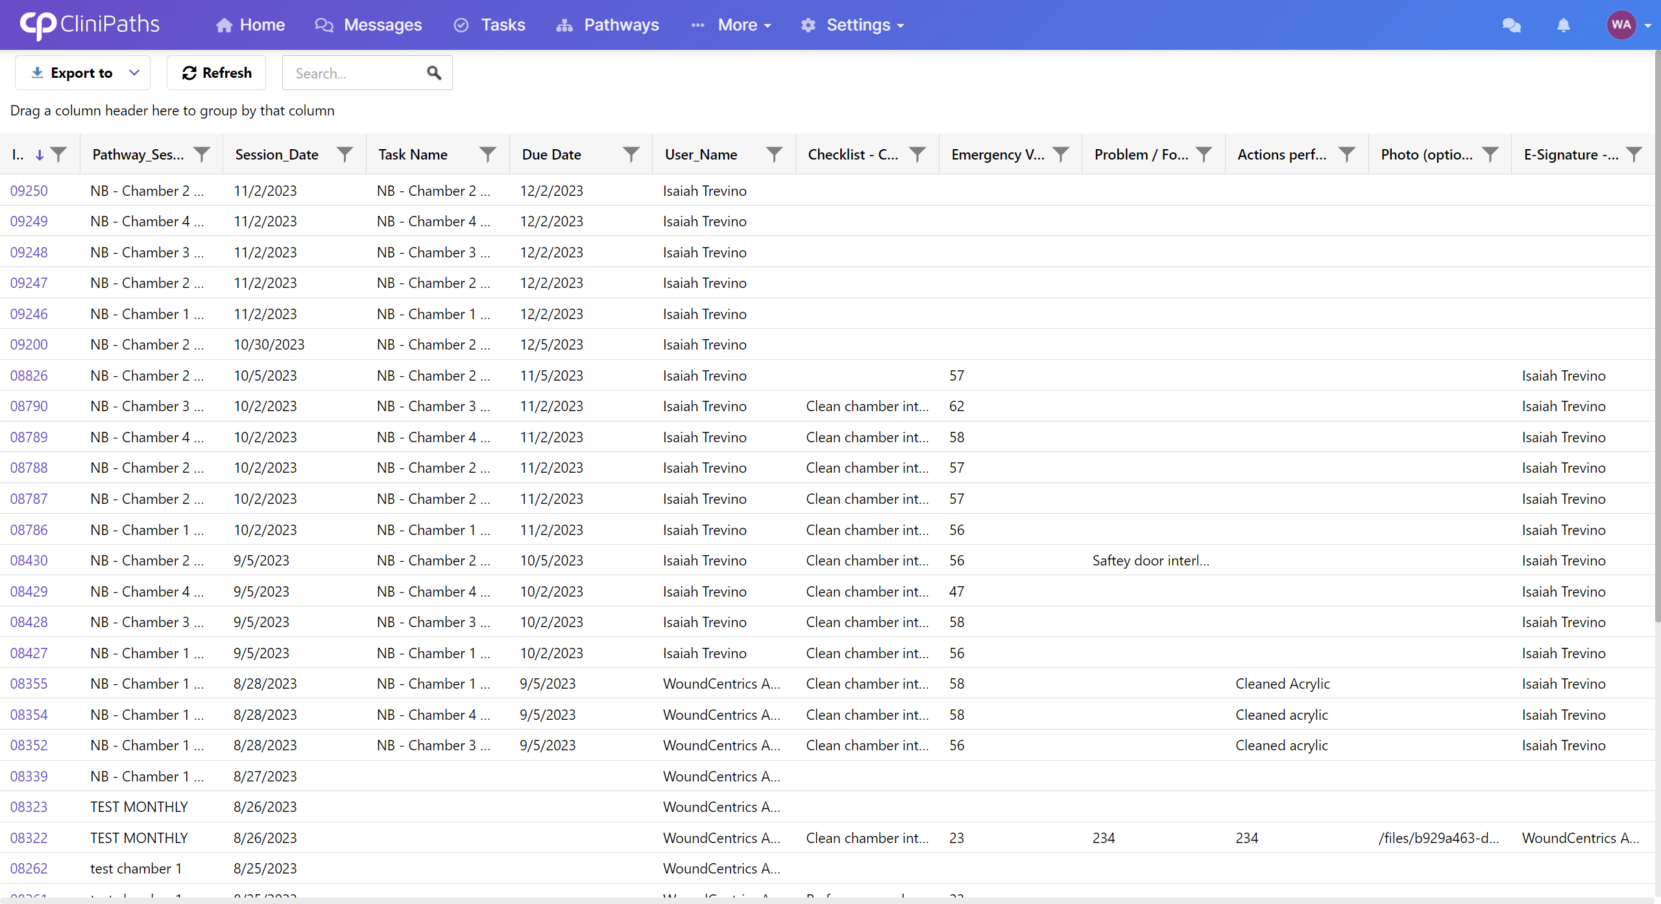
Task: Open filter for Pathway_Ses column
Action: (202, 154)
